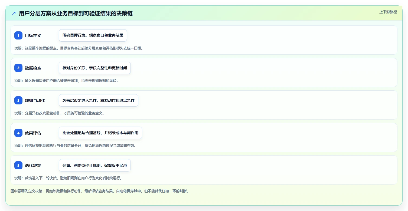Click the 迭代决策 step label
The image size is (408, 211).
click(33, 165)
